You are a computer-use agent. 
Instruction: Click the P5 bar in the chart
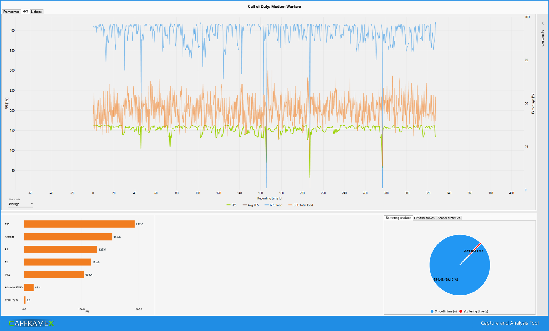tap(61, 249)
